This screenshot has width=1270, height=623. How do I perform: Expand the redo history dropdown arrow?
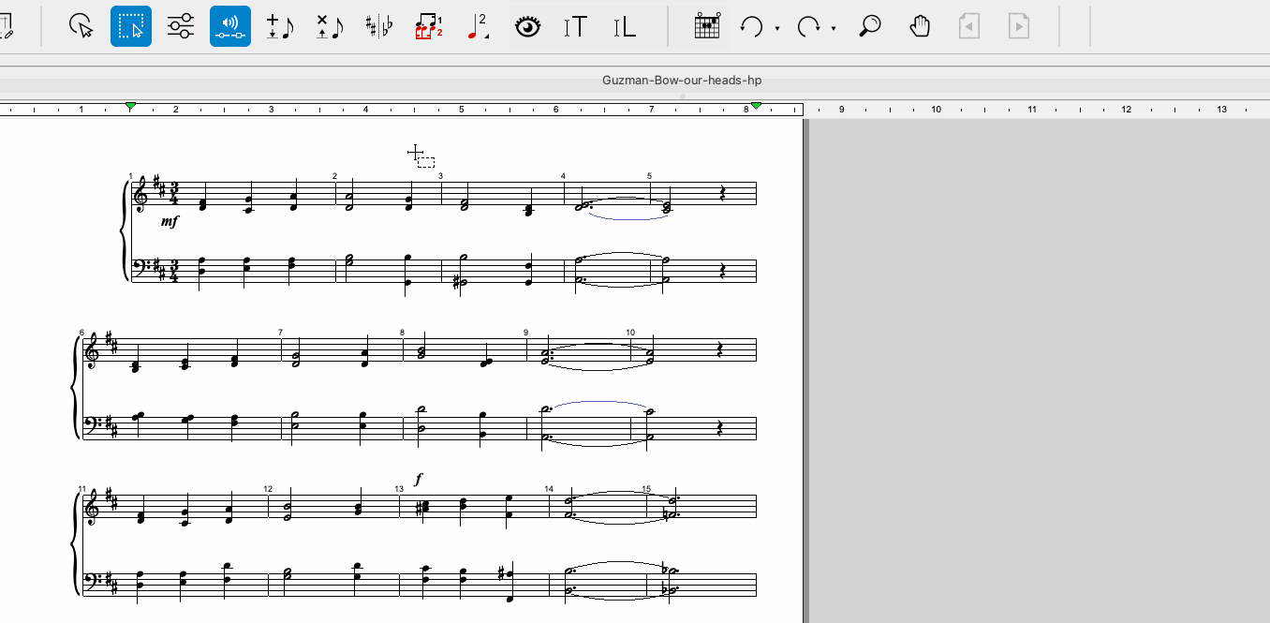834,28
